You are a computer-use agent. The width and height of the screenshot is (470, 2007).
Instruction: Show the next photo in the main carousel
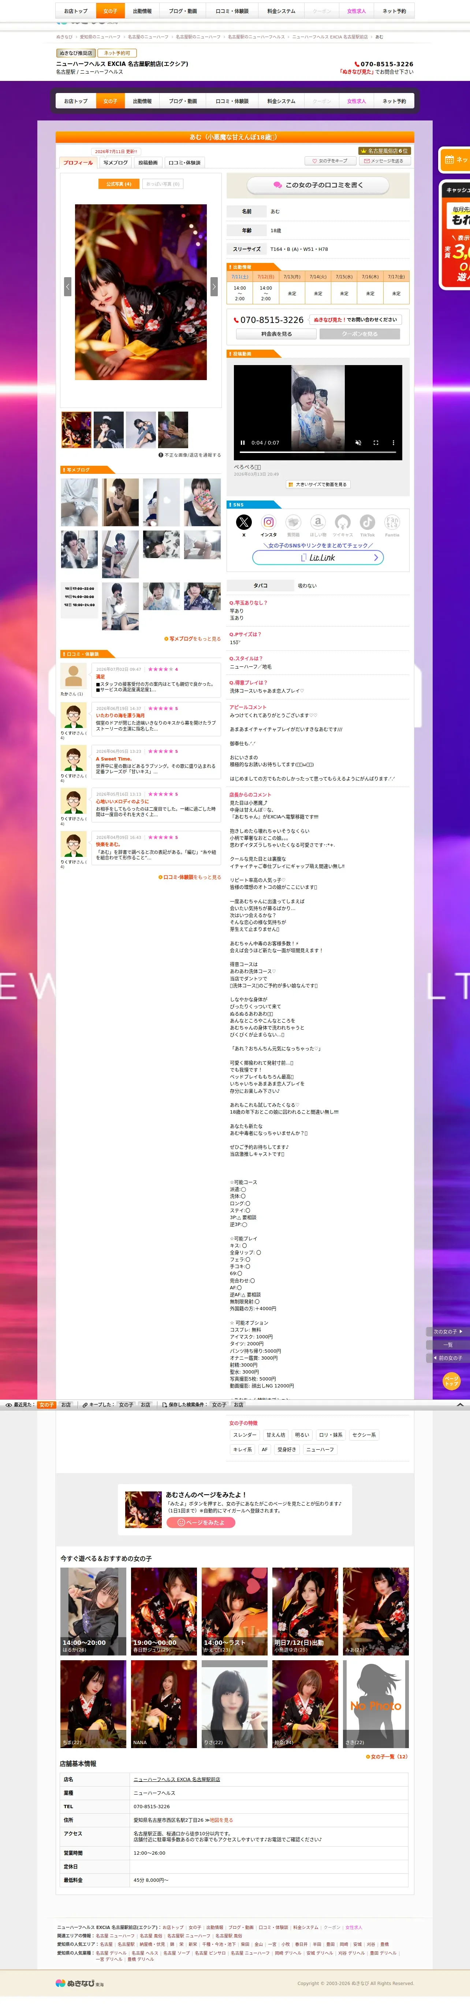click(215, 286)
